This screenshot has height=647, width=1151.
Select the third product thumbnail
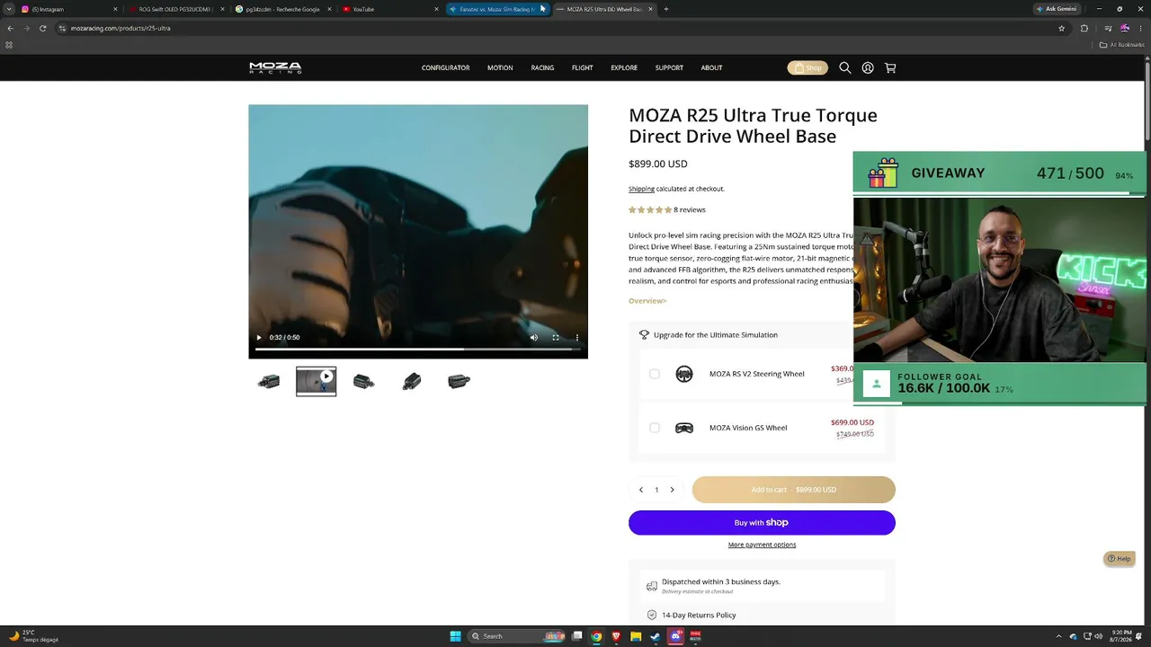coord(364,382)
